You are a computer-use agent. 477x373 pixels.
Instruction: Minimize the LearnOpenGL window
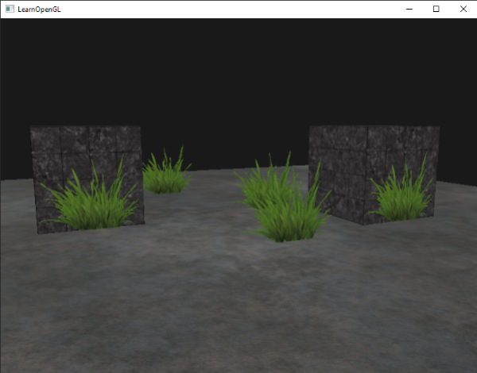pyautogui.click(x=409, y=9)
